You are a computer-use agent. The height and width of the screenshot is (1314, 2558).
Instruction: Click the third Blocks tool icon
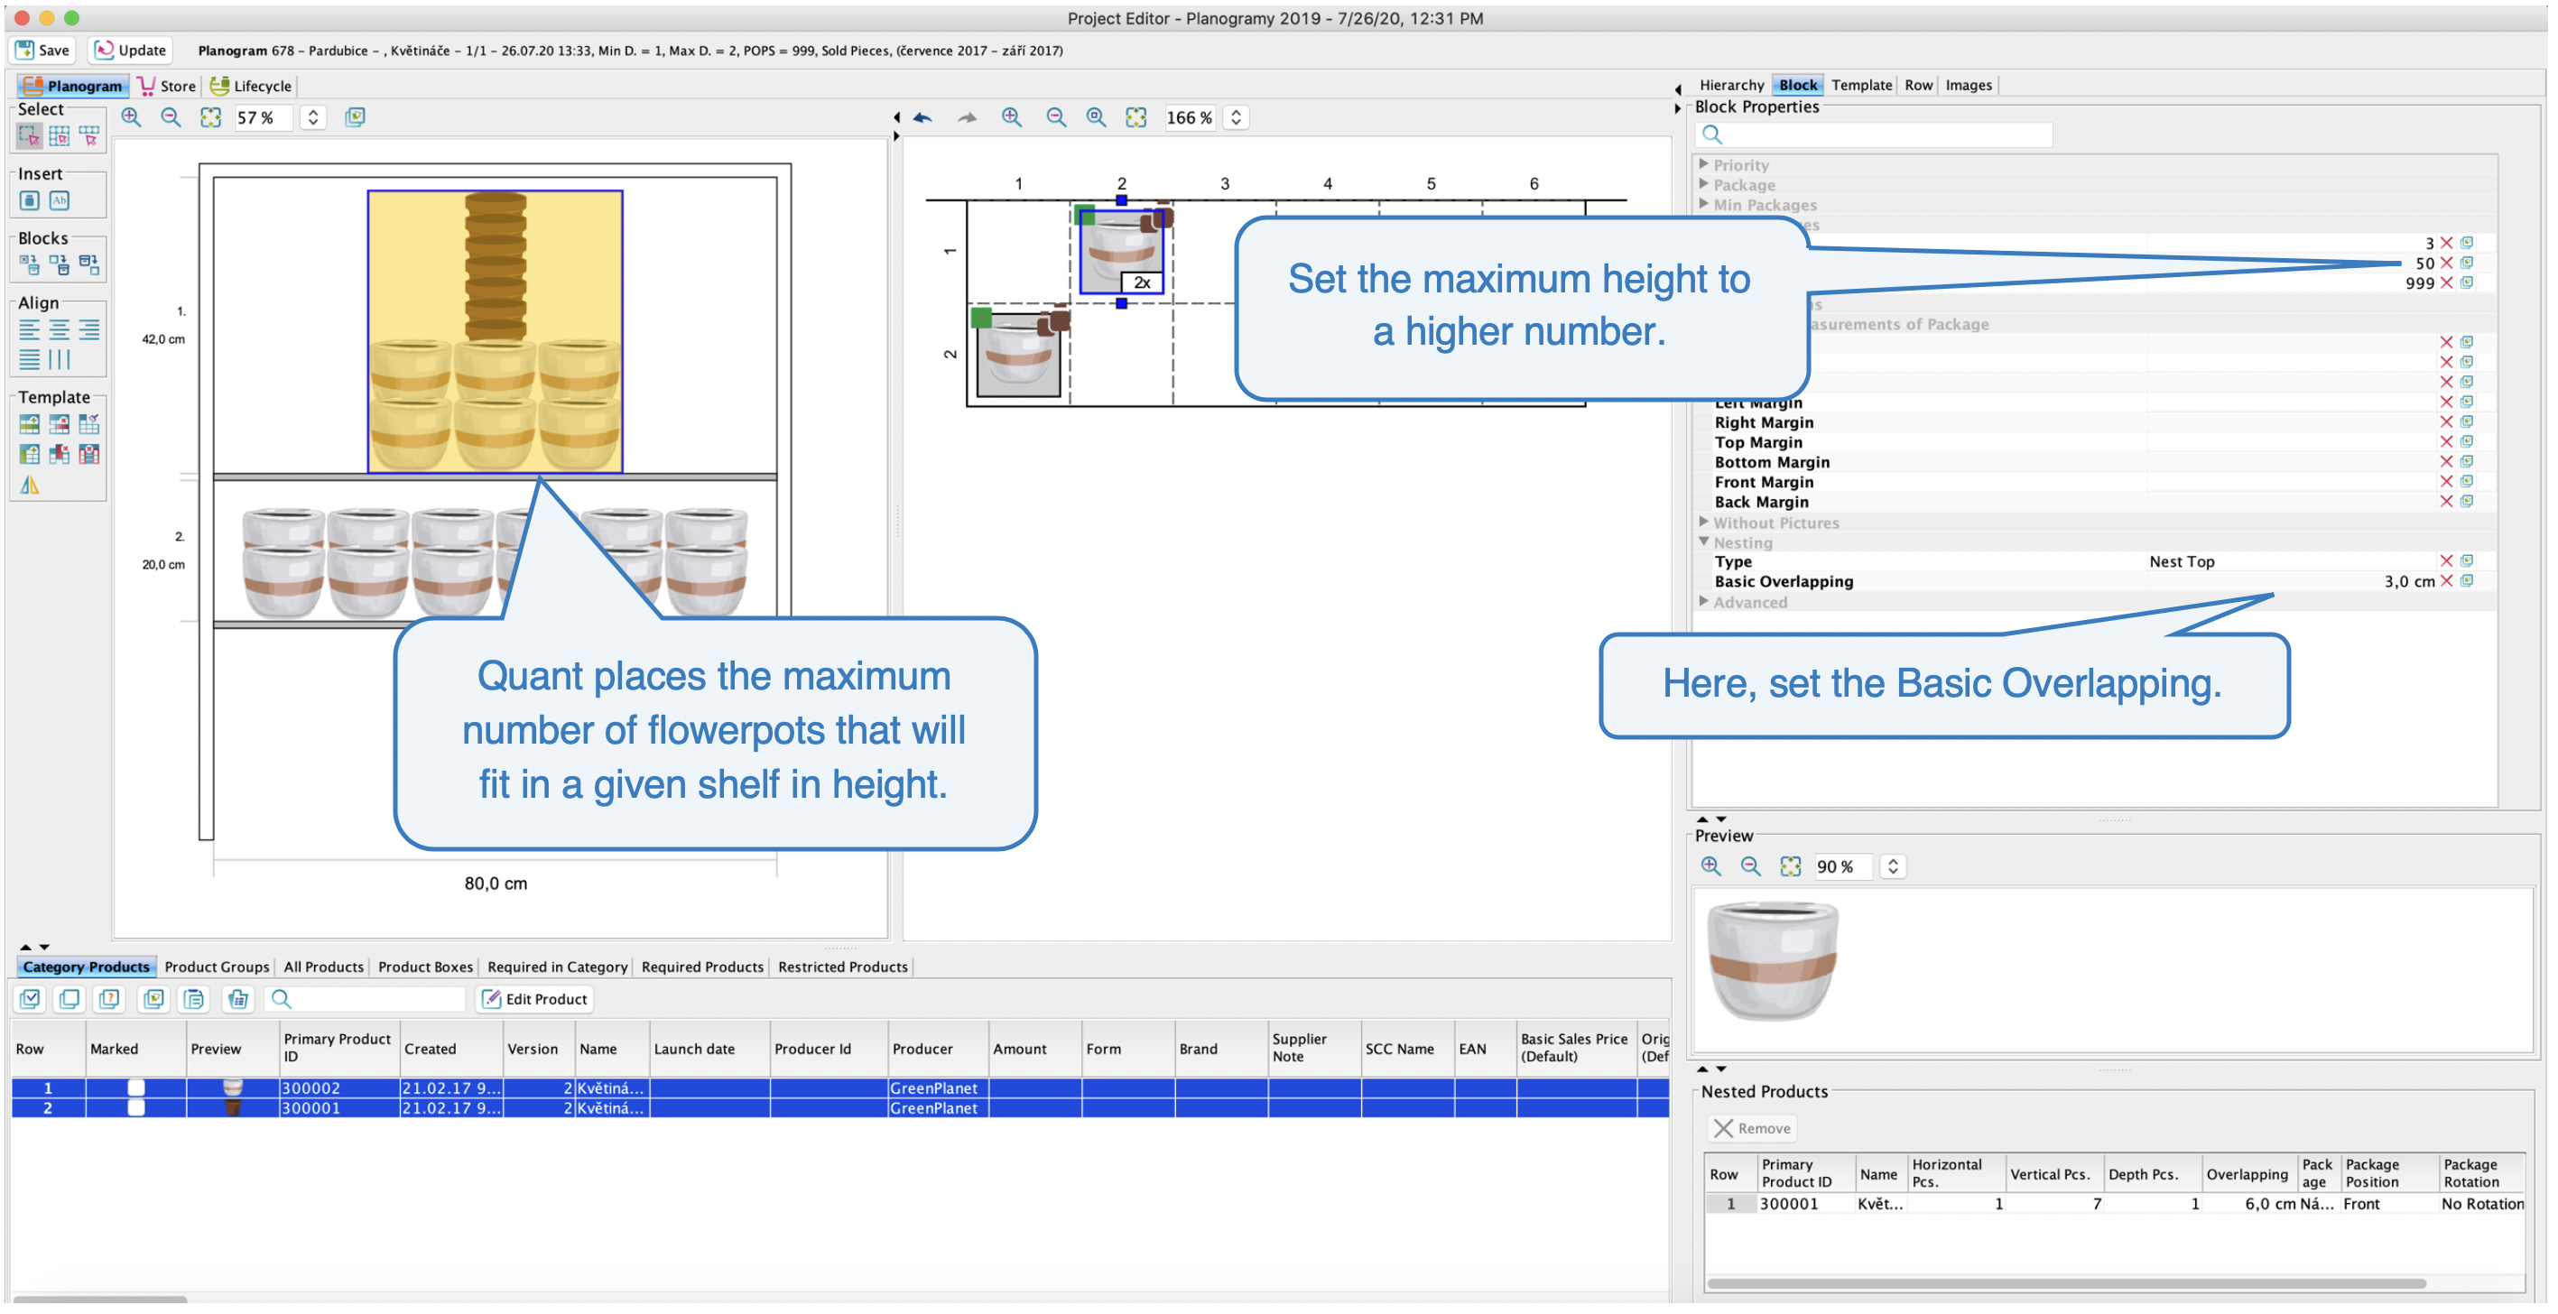pyautogui.click(x=89, y=265)
